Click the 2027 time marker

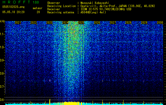113,23
